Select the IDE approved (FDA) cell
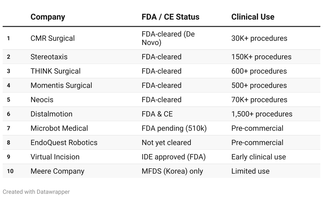This screenshot has height=198, width=323. pos(174,157)
